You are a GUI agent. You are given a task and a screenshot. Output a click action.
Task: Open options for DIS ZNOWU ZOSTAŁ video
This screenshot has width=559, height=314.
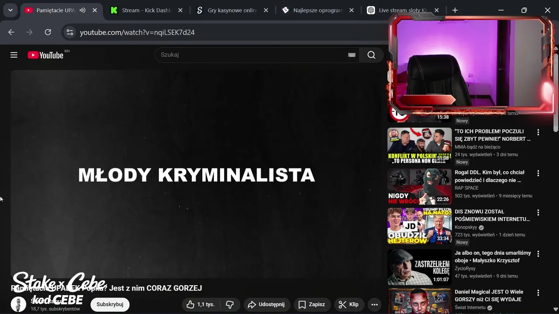pyautogui.click(x=538, y=213)
